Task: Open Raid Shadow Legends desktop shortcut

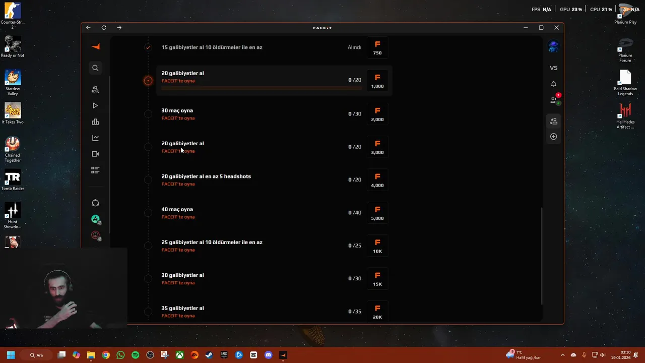Action: [x=625, y=83]
